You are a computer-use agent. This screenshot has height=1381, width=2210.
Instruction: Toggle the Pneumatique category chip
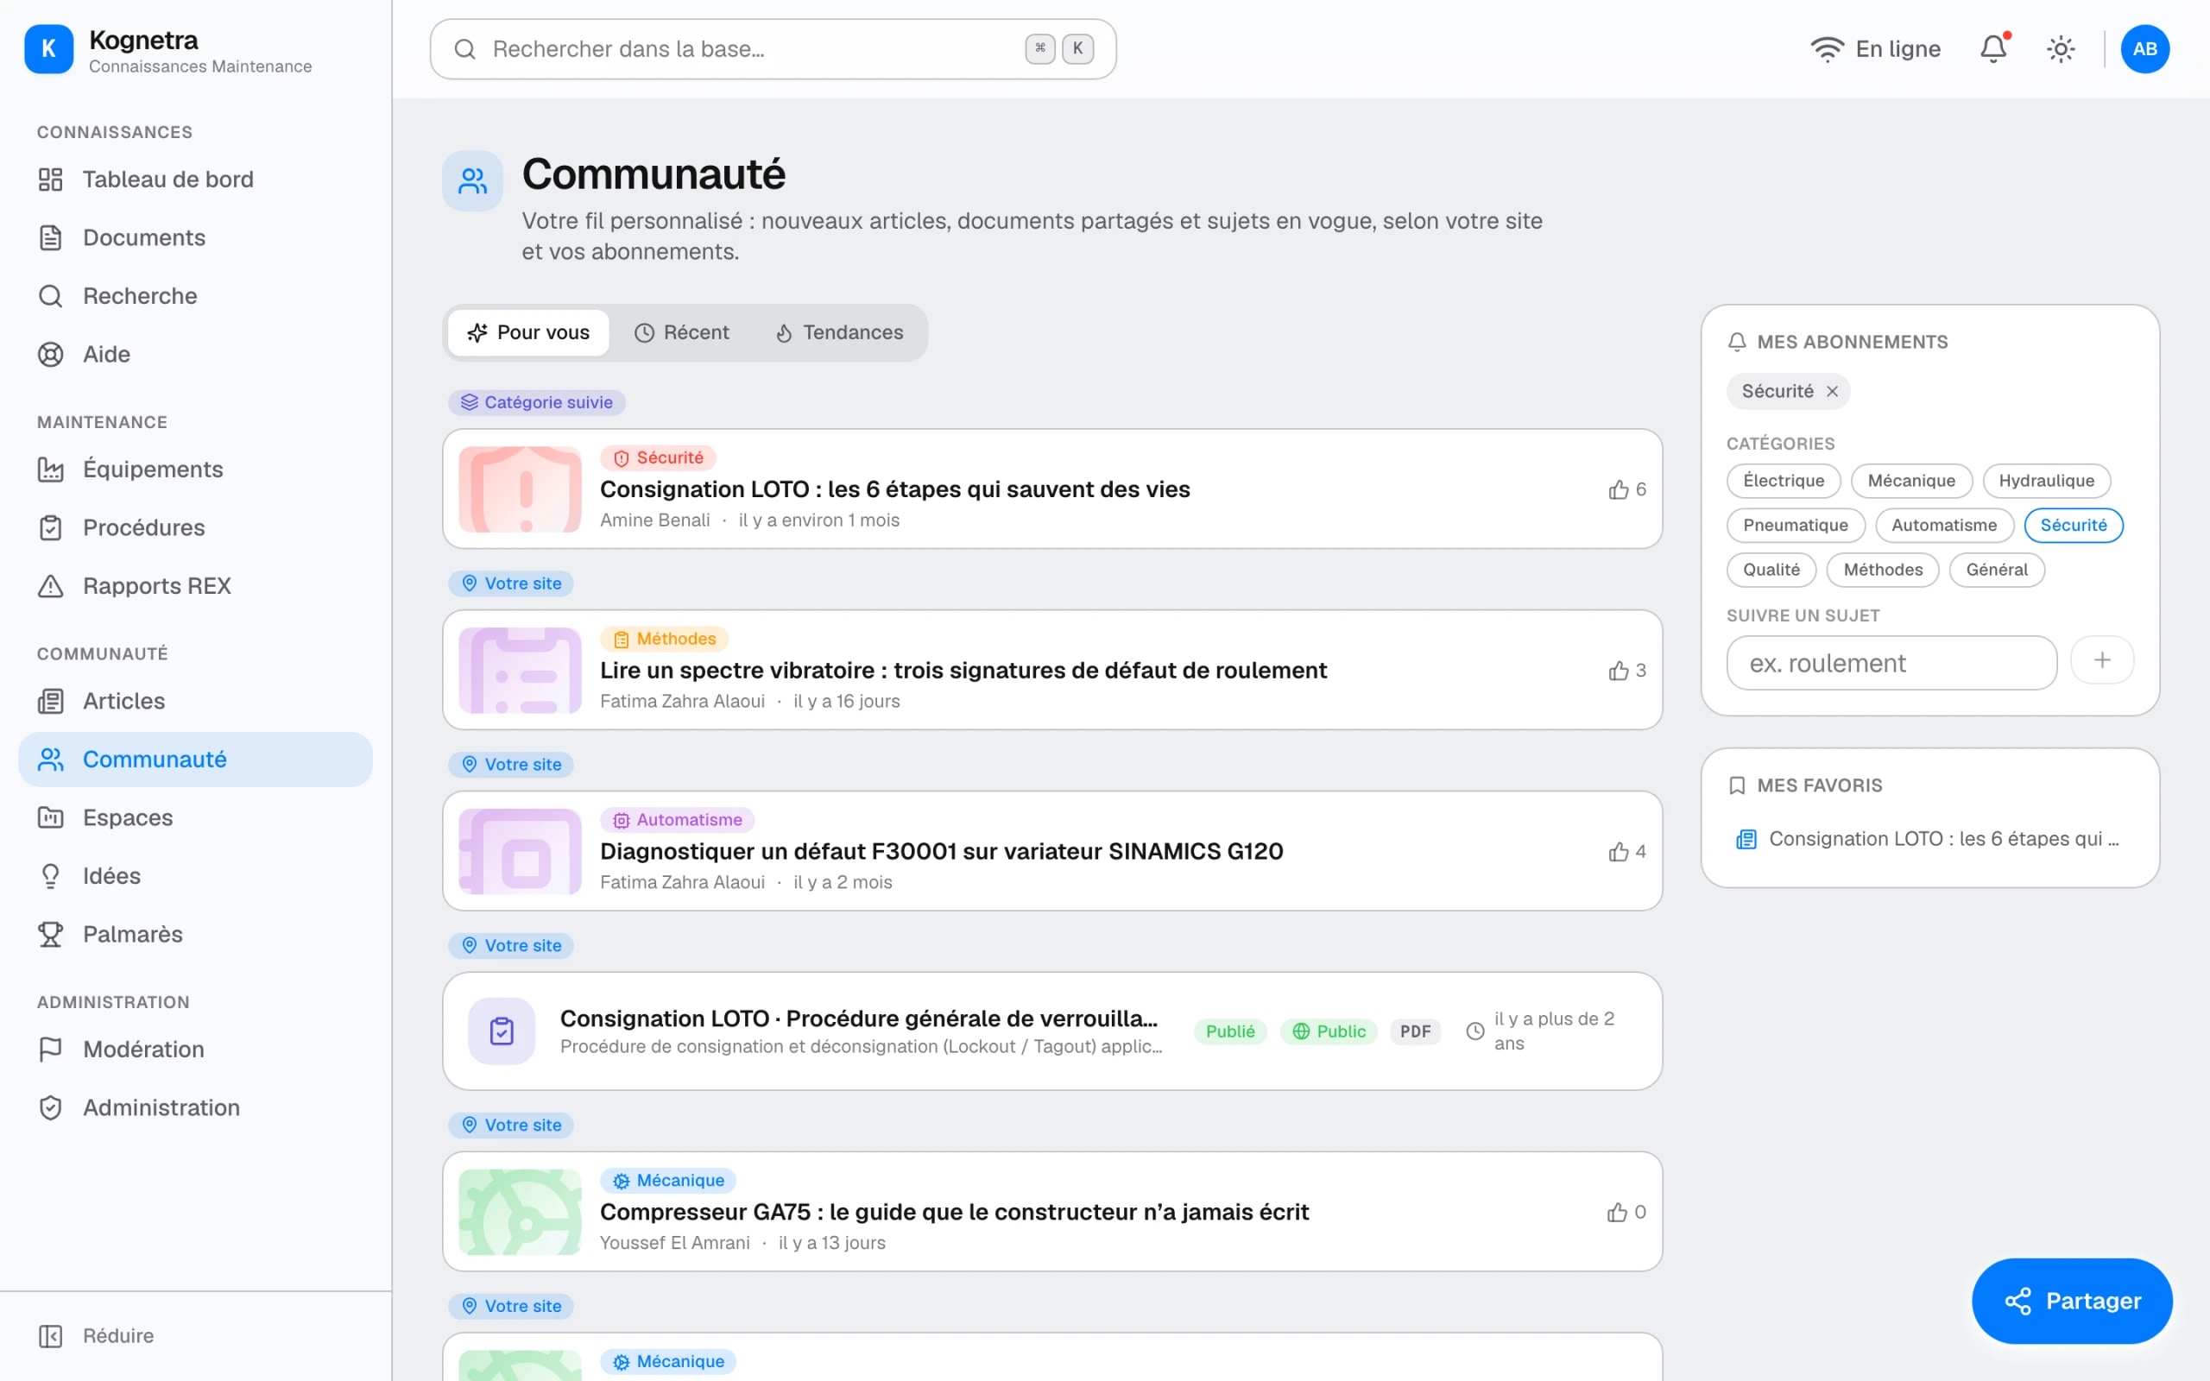pyautogui.click(x=1796, y=527)
